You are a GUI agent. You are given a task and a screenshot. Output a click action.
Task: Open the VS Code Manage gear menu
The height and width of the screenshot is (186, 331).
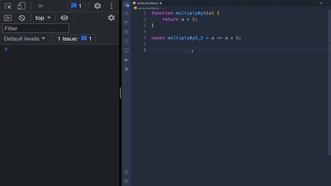(126, 181)
